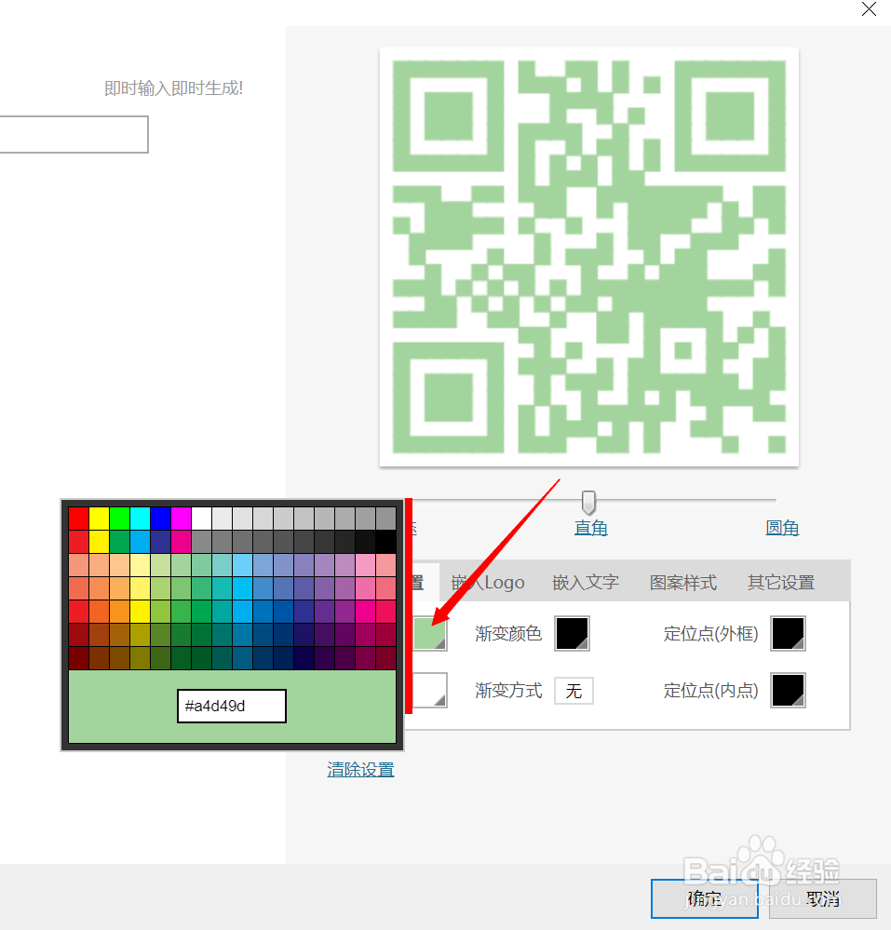The width and height of the screenshot is (891, 930).
Task: Click the text input box under 即时输入即时生成
Action: (x=74, y=135)
